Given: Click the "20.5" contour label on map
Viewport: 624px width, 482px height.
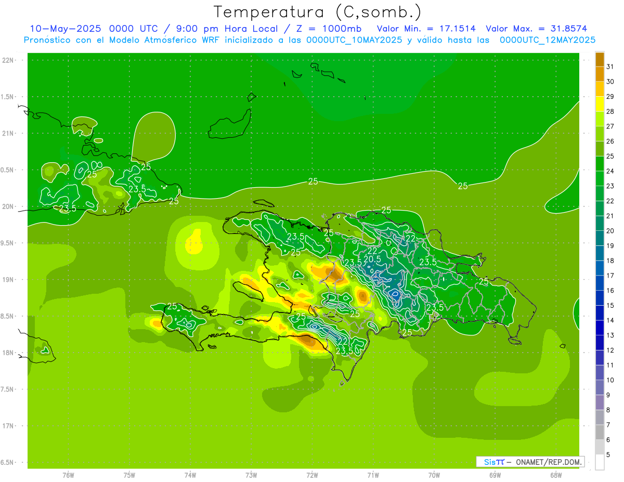Looking at the screenshot, I should pos(372,259).
